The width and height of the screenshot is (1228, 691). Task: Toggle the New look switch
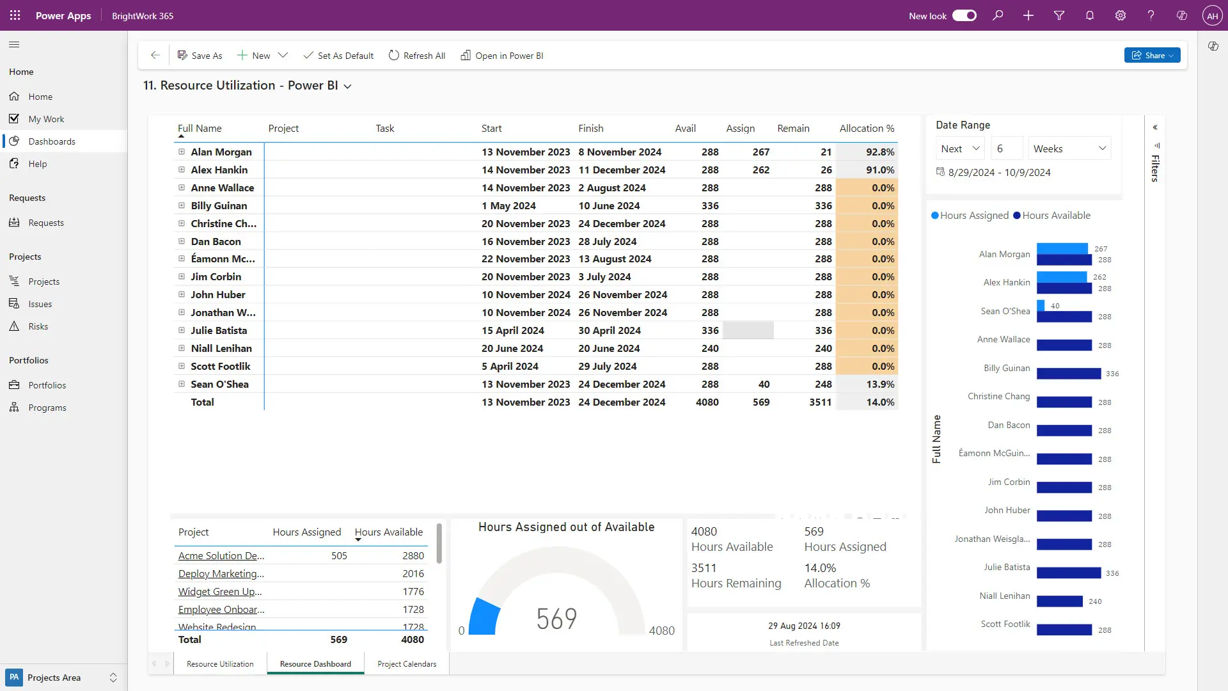963,15
